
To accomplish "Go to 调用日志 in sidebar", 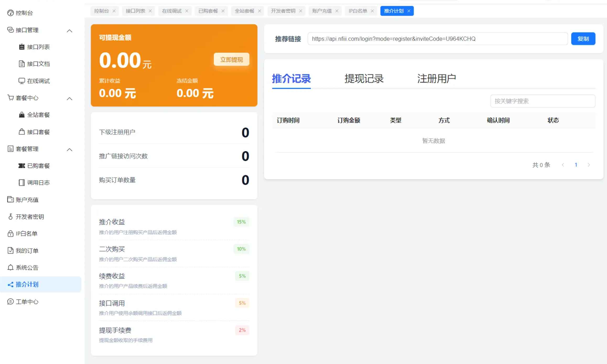I will coord(39,182).
